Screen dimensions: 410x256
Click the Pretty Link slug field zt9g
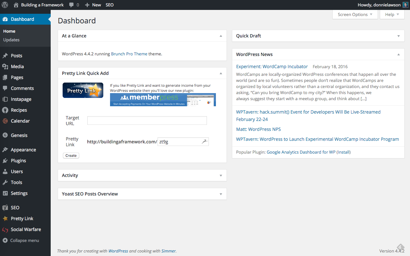pos(183,142)
